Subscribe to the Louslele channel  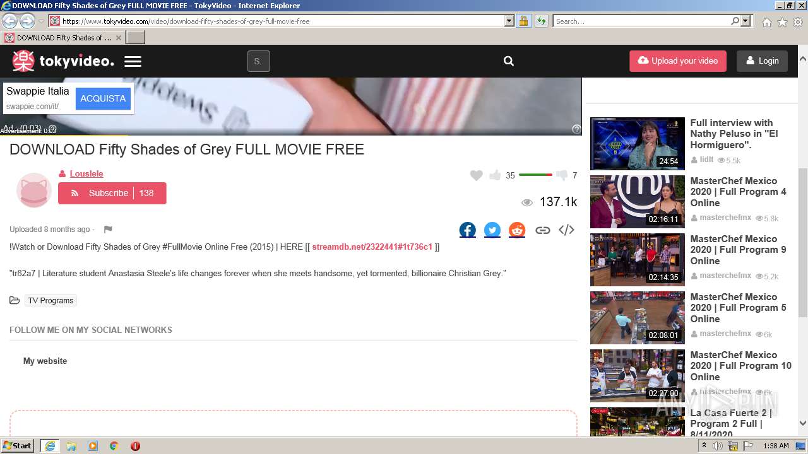pyautogui.click(x=112, y=193)
